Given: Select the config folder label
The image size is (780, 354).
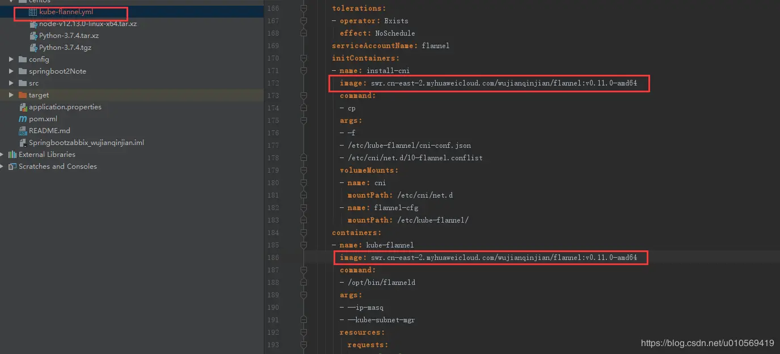Looking at the screenshot, I should pos(39,59).
